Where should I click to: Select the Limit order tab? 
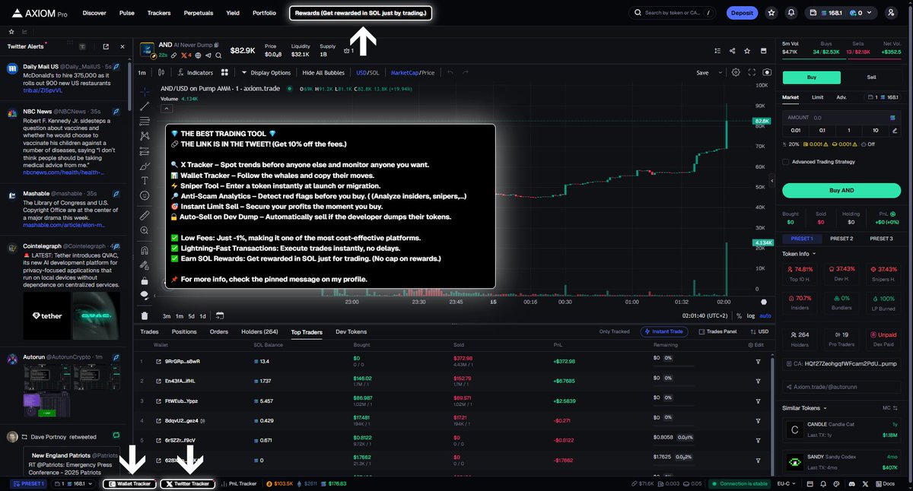pos(817,97)
